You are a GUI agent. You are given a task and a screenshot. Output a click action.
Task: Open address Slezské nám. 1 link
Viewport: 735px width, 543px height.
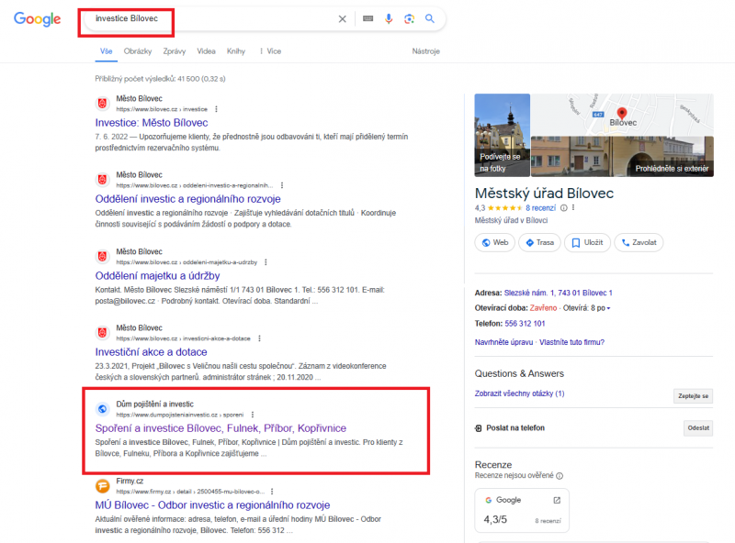coord(558,293)
